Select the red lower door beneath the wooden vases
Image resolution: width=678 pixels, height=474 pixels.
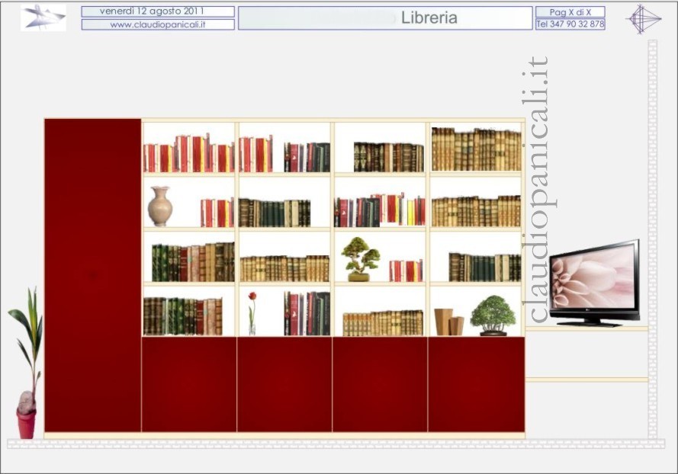click(477, 384)
